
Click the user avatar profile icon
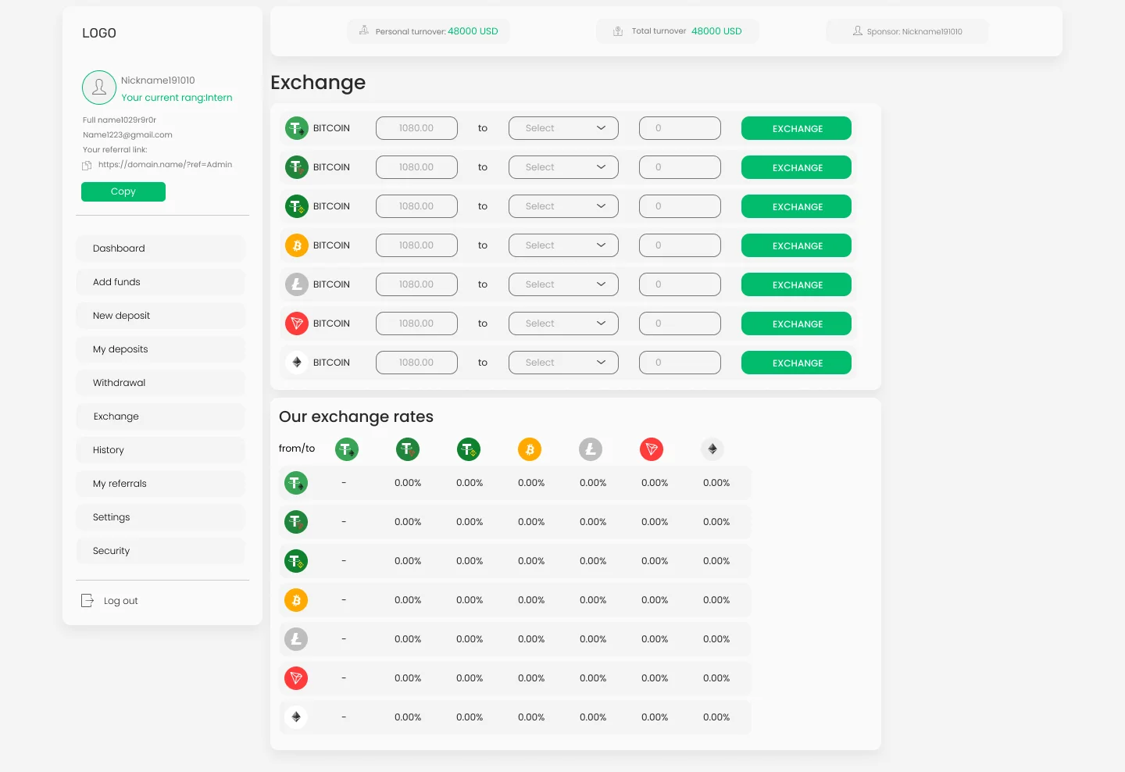pyautogui.click(x=99, y=88)
